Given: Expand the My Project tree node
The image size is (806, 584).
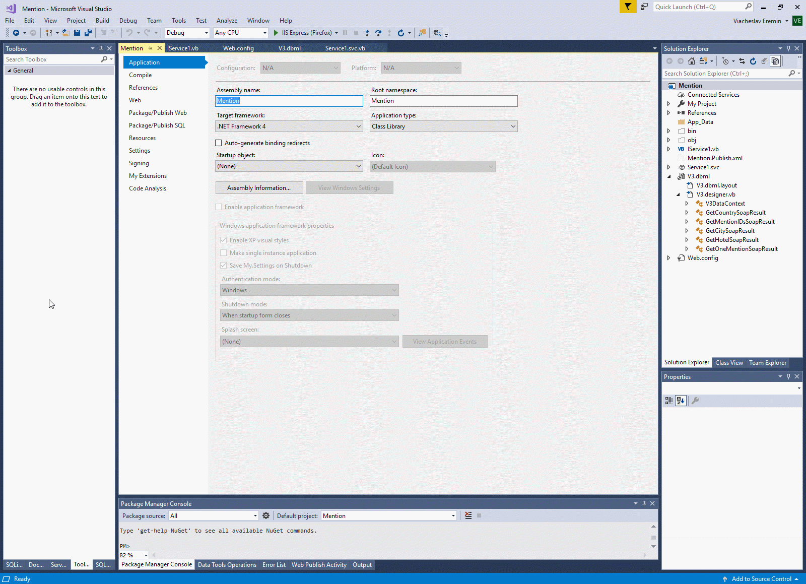Looking at the screenshot, I should [669, 104].
